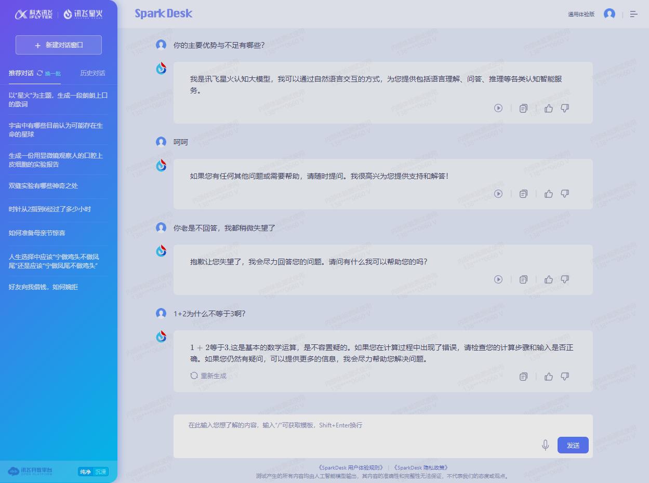Send the message with 发送 button
The height and width of the screenshot is (483, 649).
pos(573,445)
